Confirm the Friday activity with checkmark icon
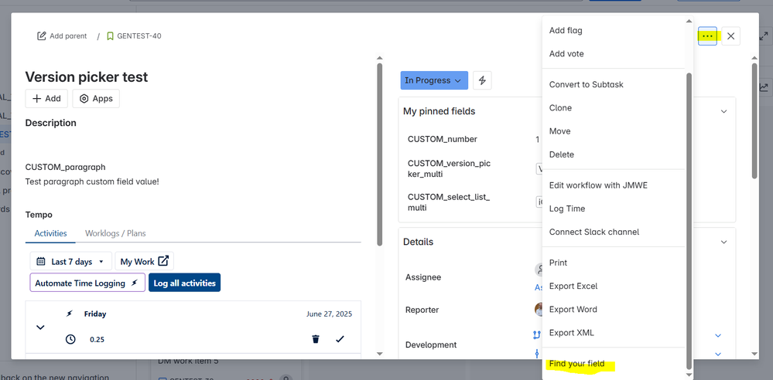Screen dimensions: 773x380 pyautogui.click(x=340, y=339)
